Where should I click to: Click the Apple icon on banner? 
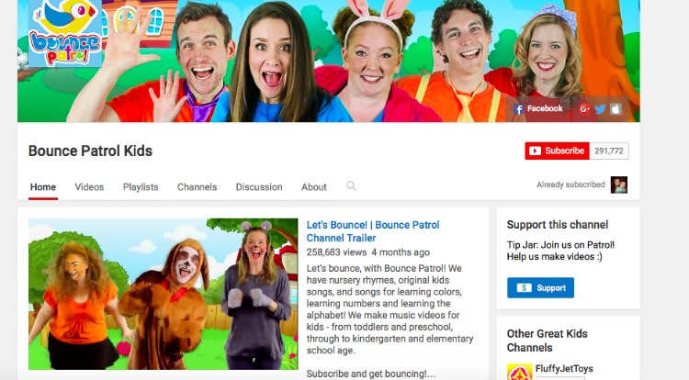(x=616, y=108)
